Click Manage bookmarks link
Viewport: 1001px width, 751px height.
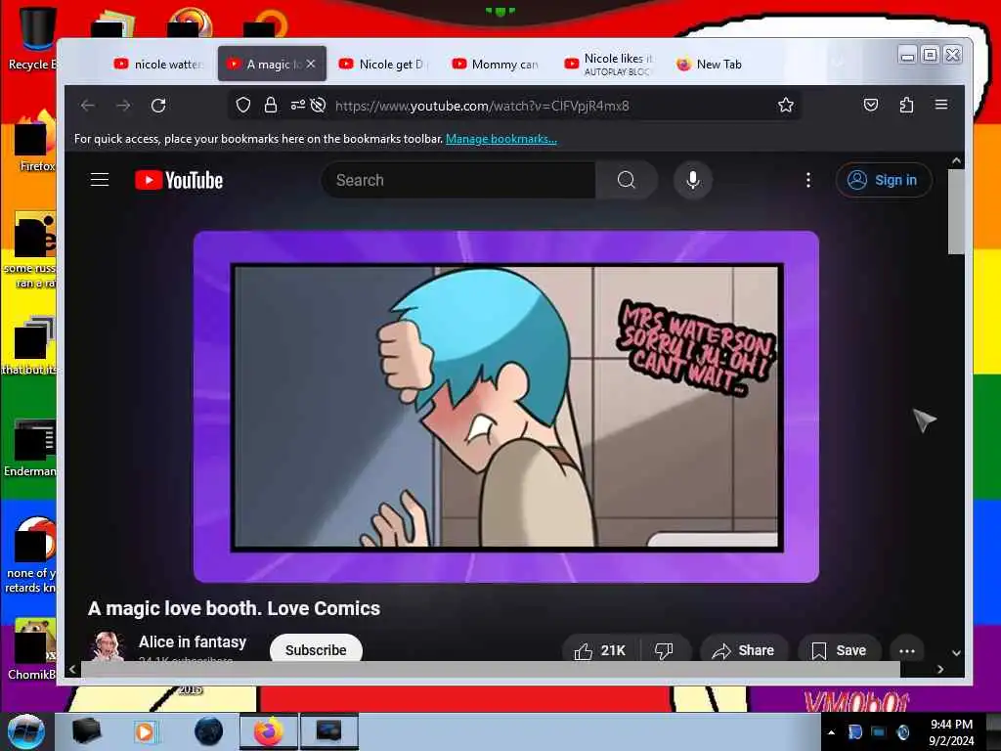click(x=501, y=139)
